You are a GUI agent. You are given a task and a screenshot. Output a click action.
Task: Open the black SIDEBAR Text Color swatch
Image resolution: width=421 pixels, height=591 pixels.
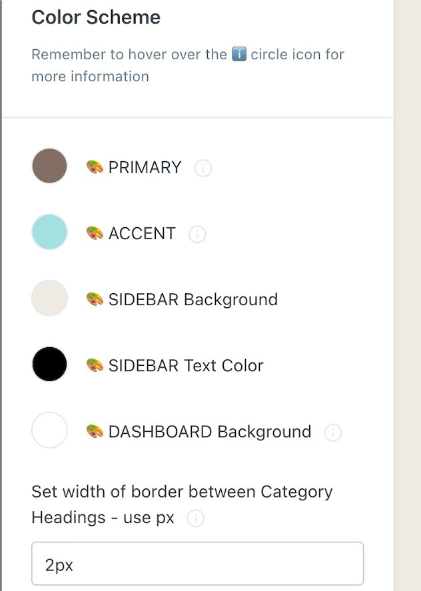[49, 364]
